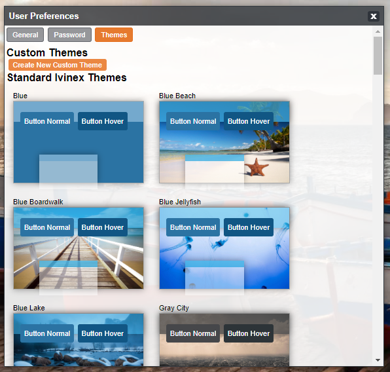Click the vertical scrollbar thumb
The width and height of the screenshot is (390, 372).
378,56
